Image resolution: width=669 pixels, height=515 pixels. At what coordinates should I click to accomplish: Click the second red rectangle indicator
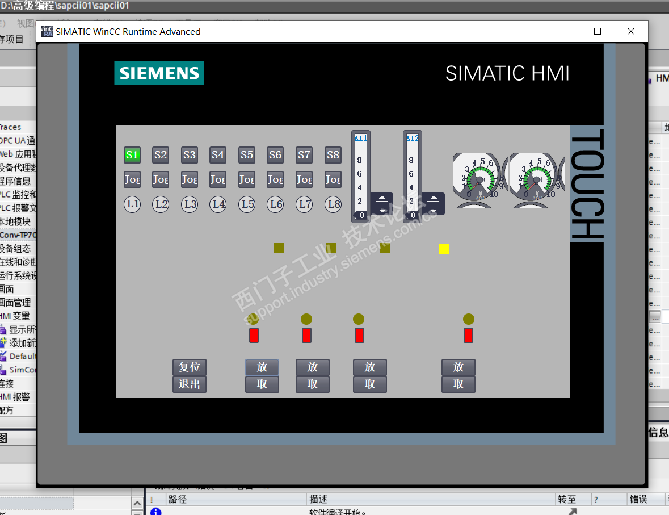pyautogui.click(x=306, y=335)
